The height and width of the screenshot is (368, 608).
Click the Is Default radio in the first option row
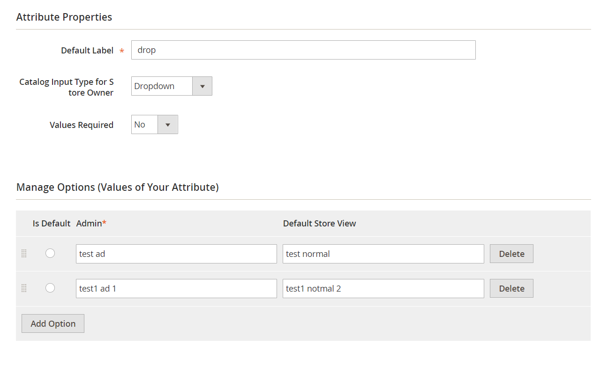(50, 253)
